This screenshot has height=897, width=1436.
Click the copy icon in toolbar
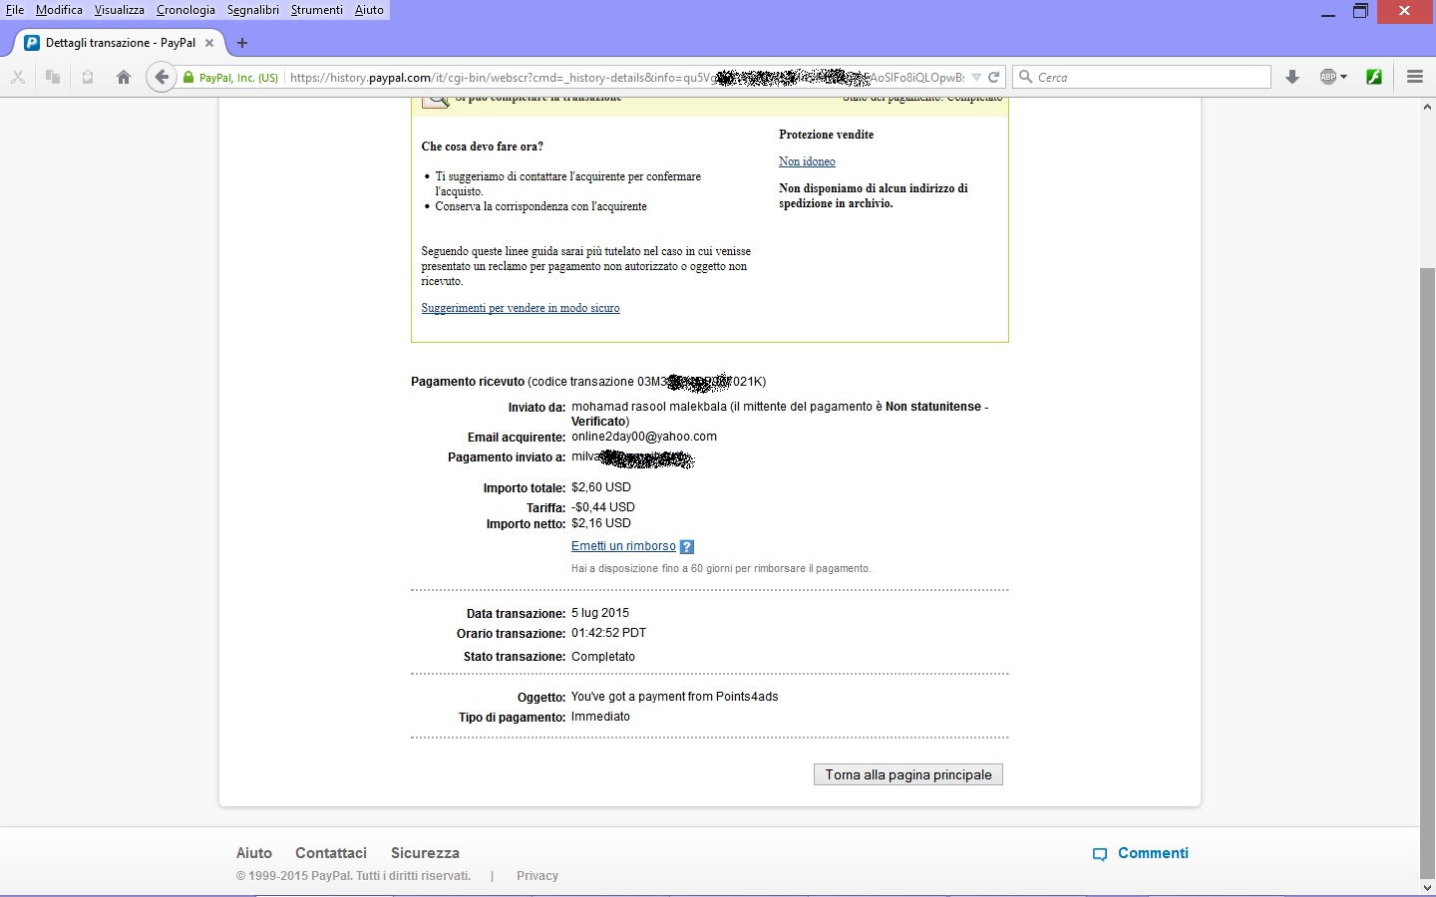pos(53,77)
